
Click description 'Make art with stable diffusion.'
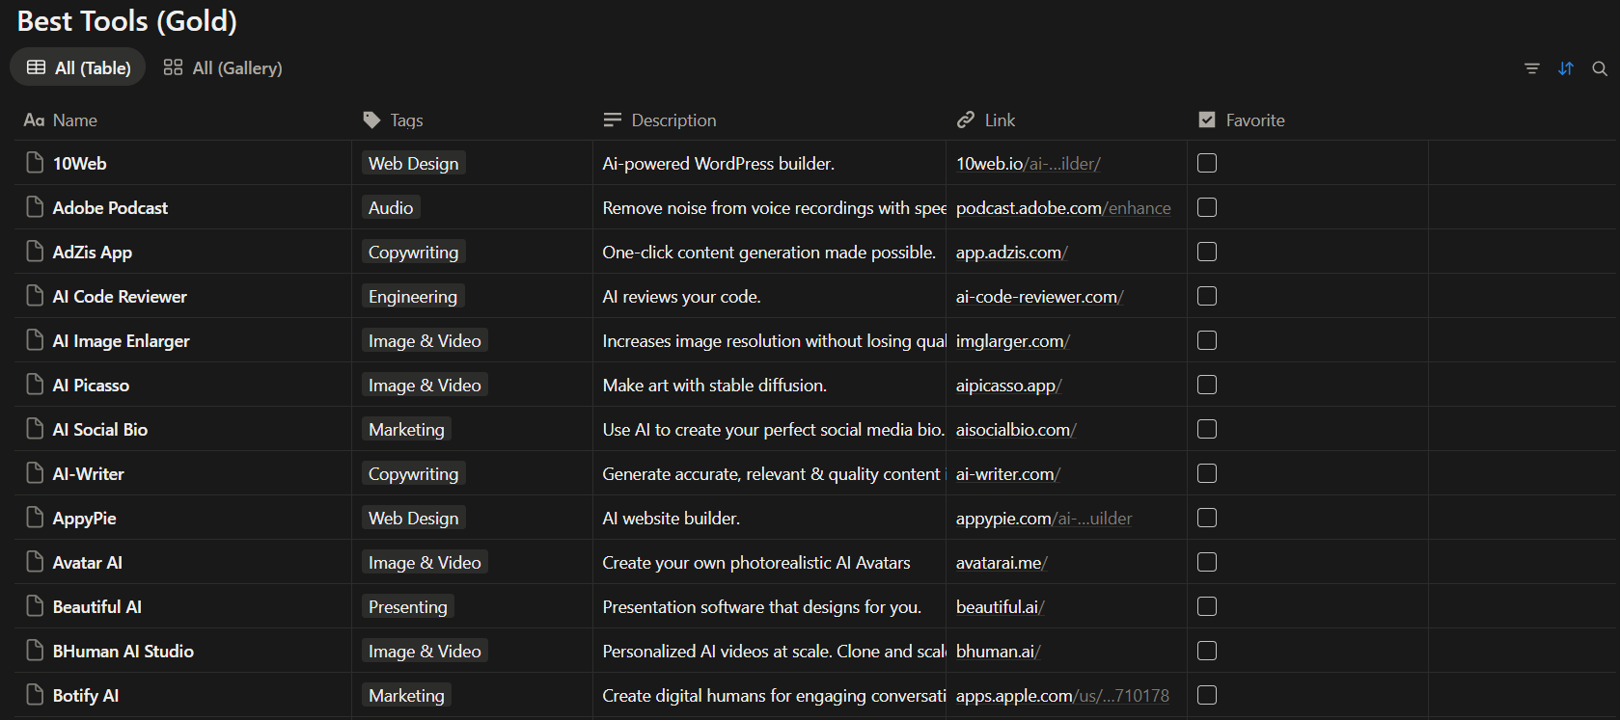(x=714, y=386)
